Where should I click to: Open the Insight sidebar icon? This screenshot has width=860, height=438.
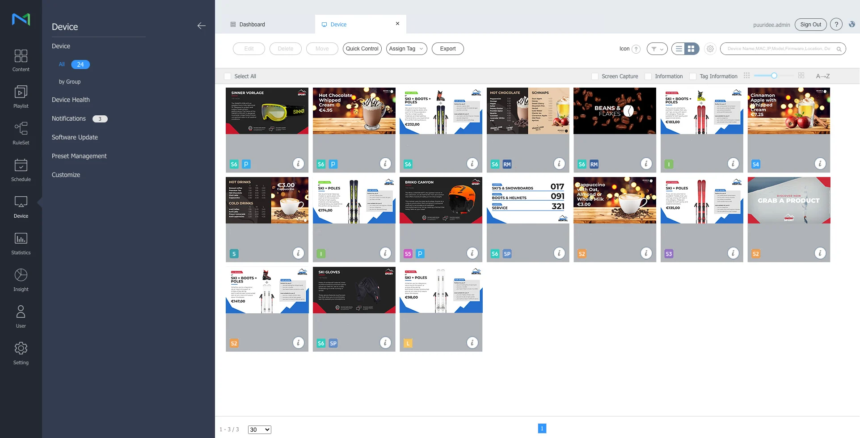tap(21, 280)
